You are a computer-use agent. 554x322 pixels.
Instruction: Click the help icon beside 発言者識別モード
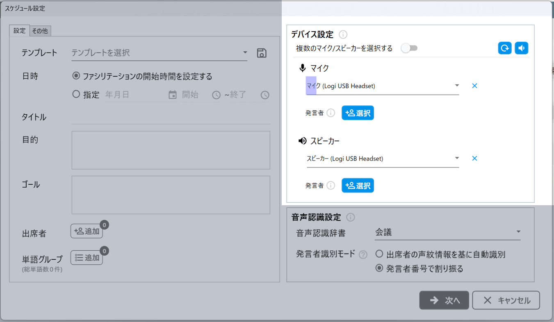click(x=363, y=254)
